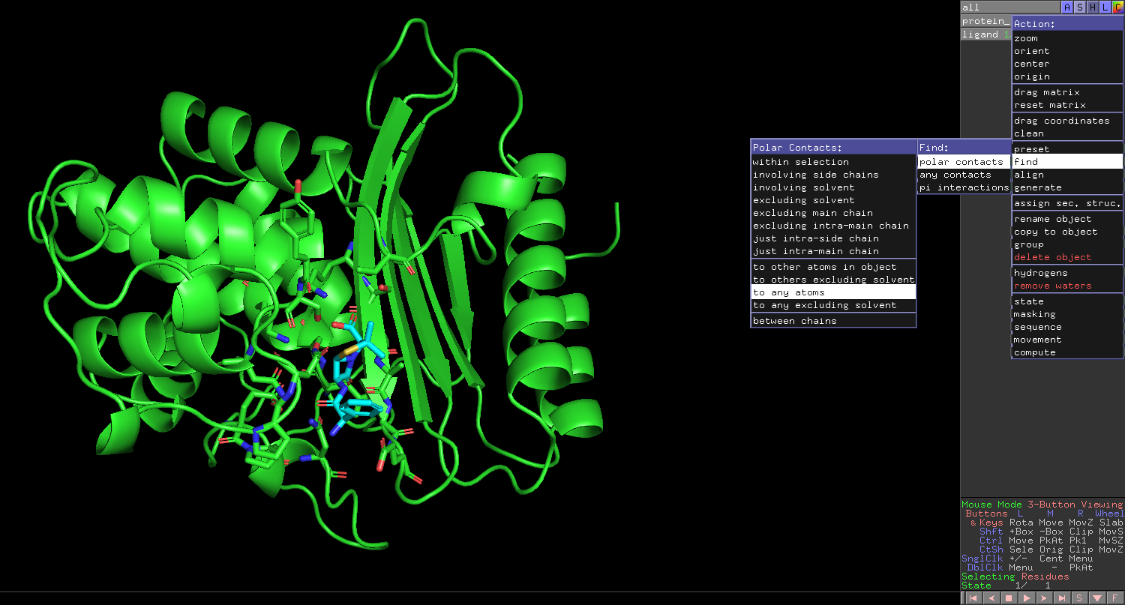This screenshot has width=1125, height=605.
Task: Step back one frame button
Action: (991, 598)
